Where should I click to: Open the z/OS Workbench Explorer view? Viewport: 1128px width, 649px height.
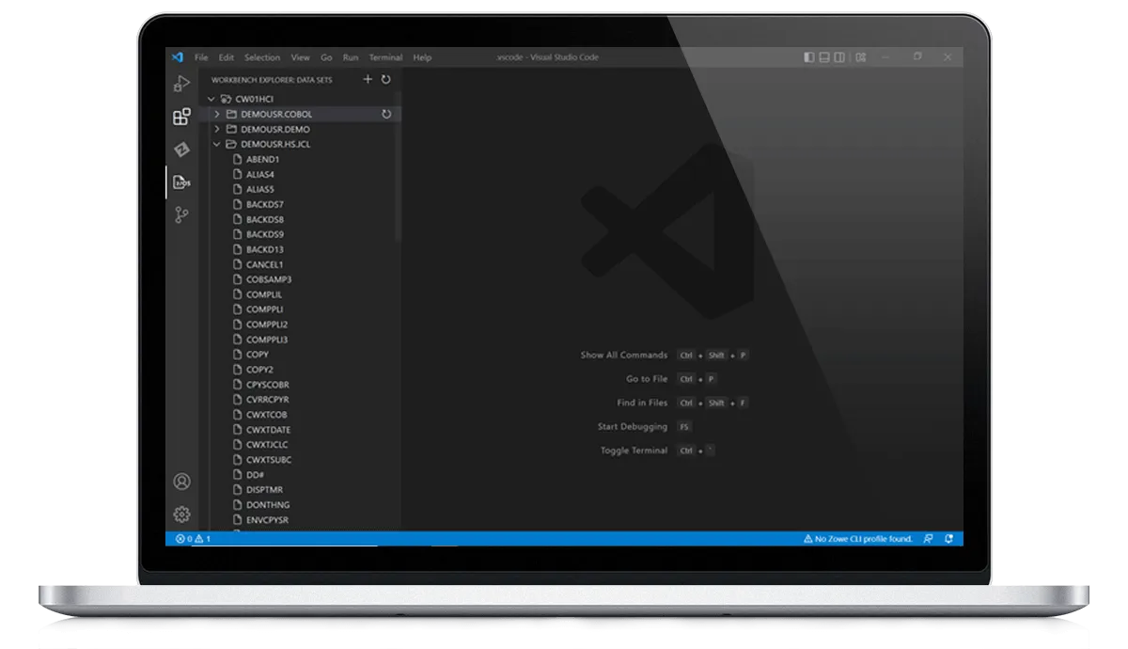click(x=181, y=182)
